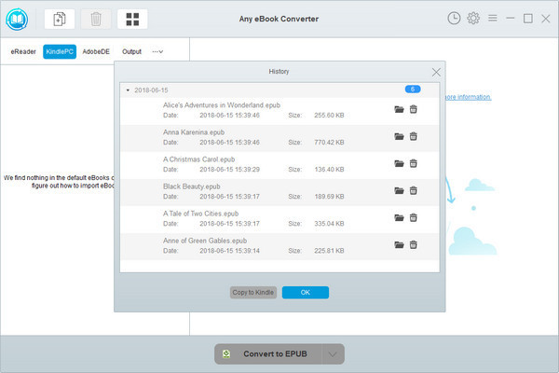The width and height of the screenshot is (559, 373).
Task: Switch to grid view icon
Action: tap(132, 19)
